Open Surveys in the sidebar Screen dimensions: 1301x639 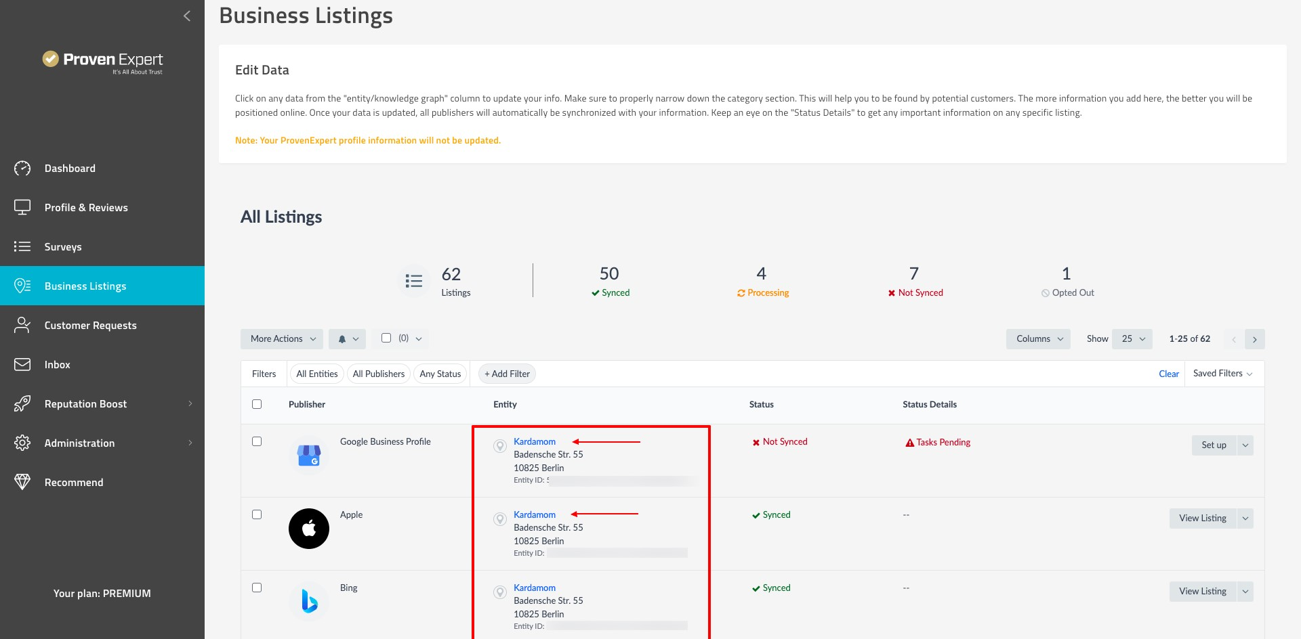click(x=102, y=247)
